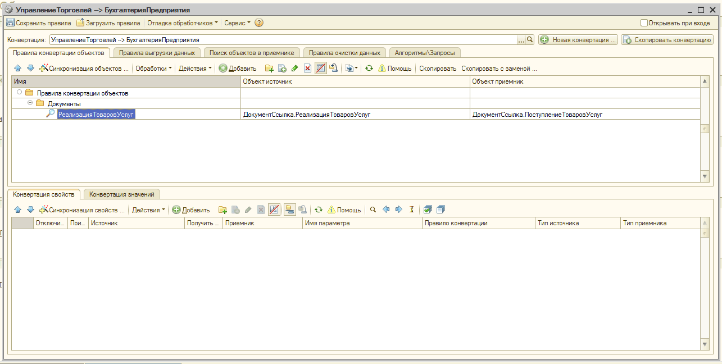The height and width of the screenshot is (364, 722).
Task: Click the magnifier button beside Конвертация field
Action: point(529,40)
